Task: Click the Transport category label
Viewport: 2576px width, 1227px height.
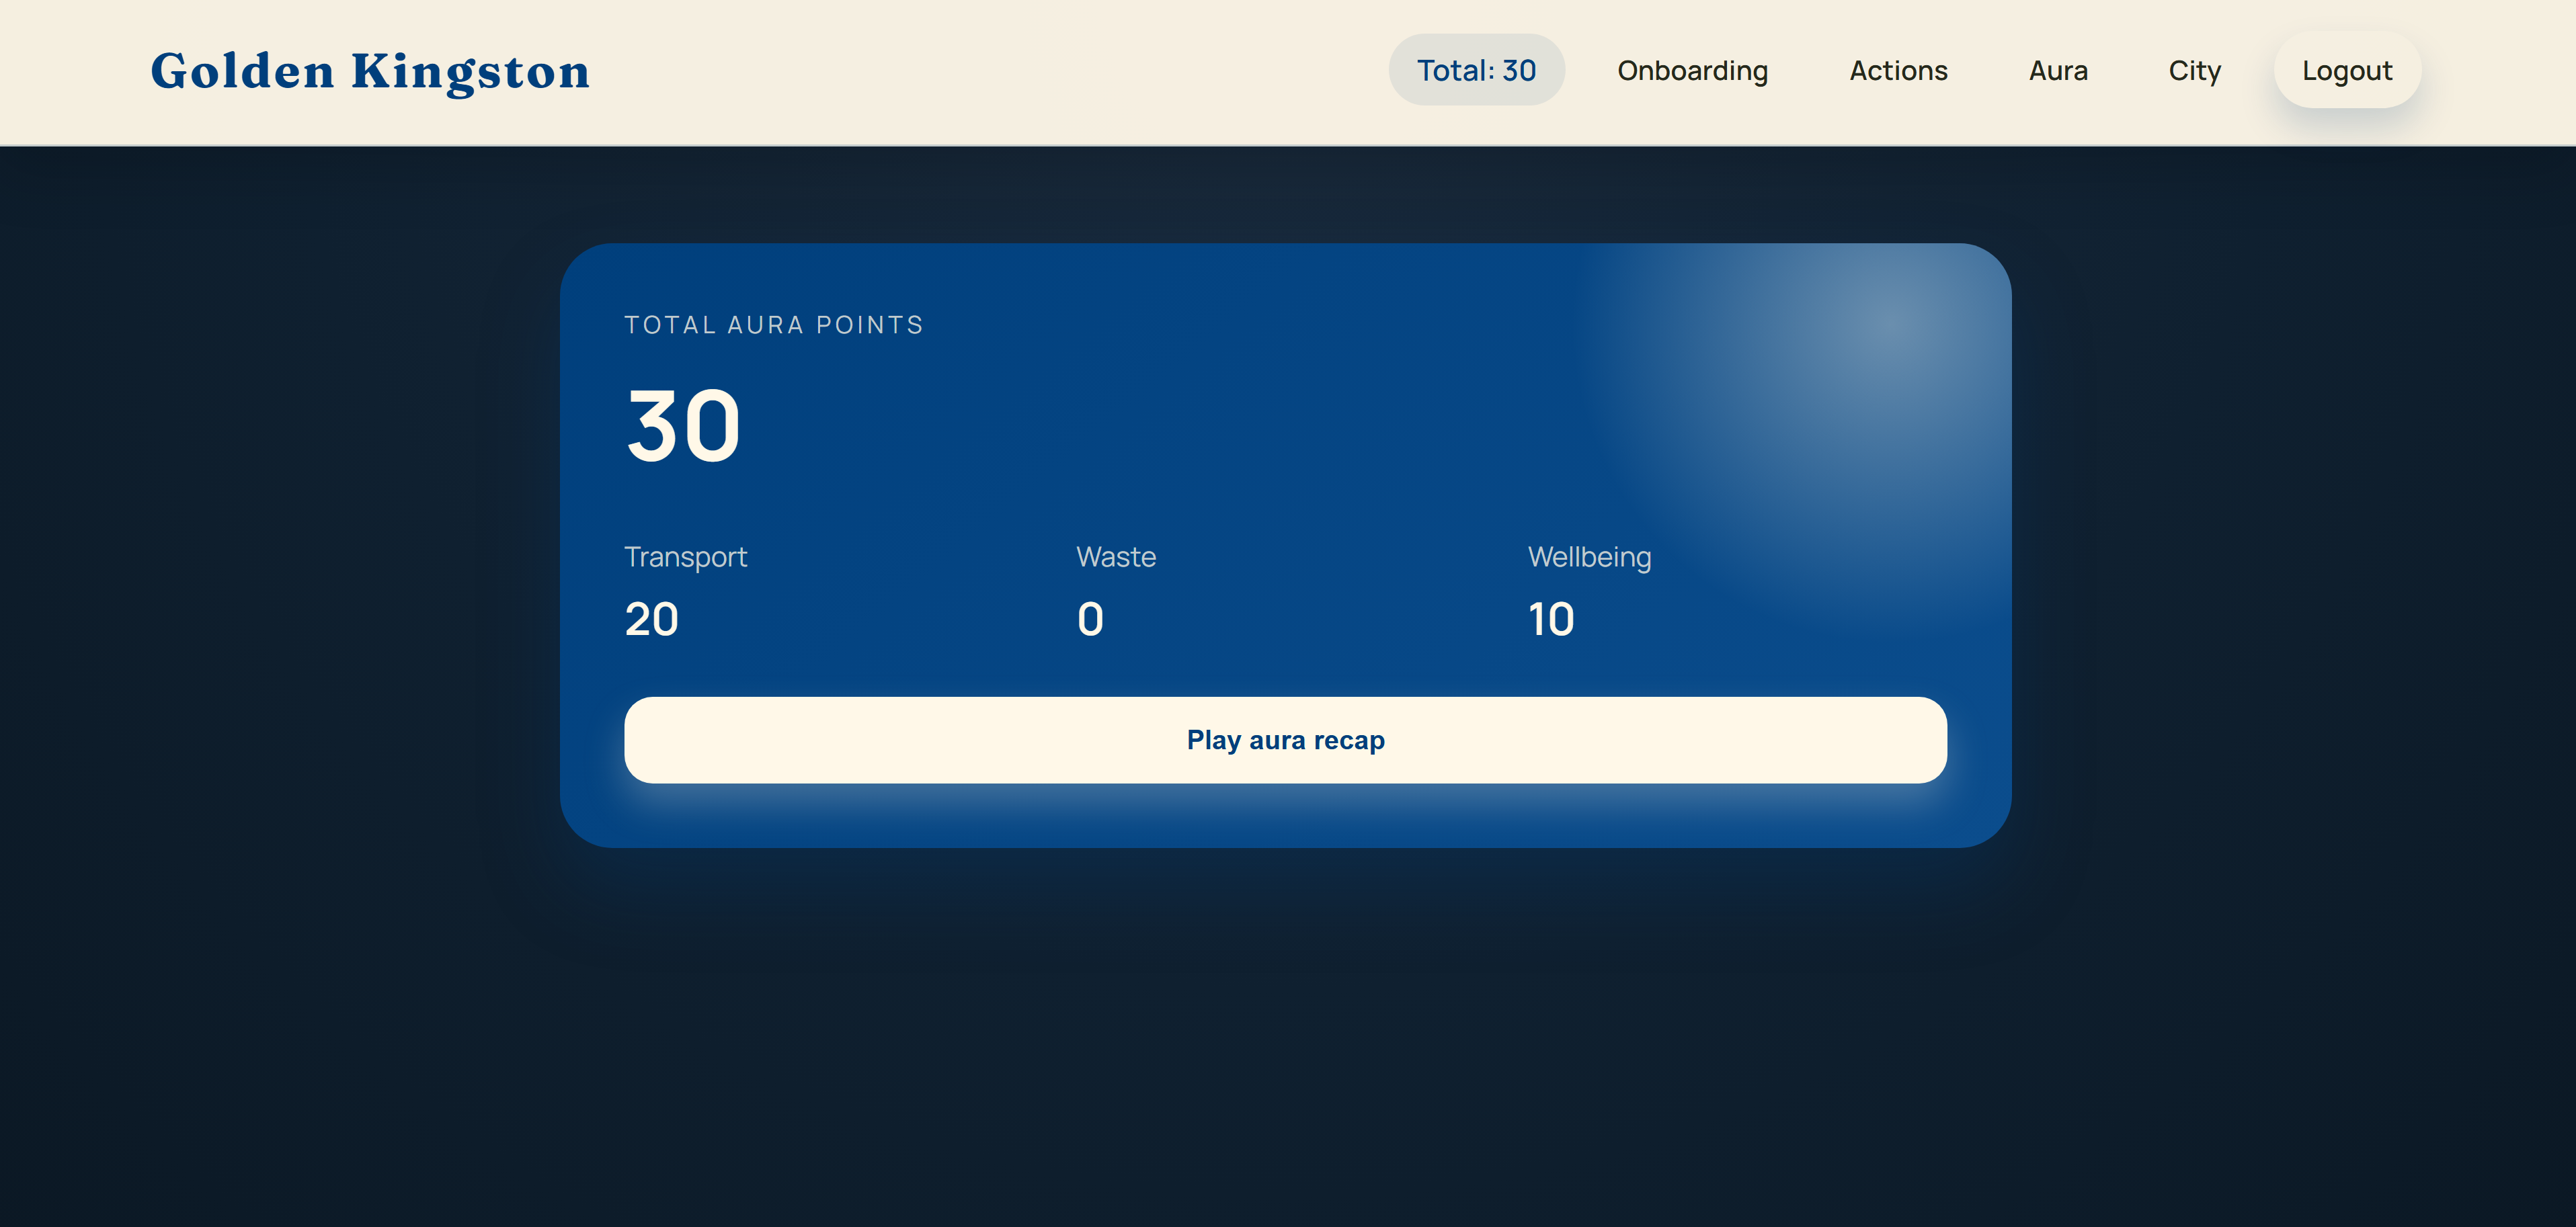Action: (x=685, y=557)
